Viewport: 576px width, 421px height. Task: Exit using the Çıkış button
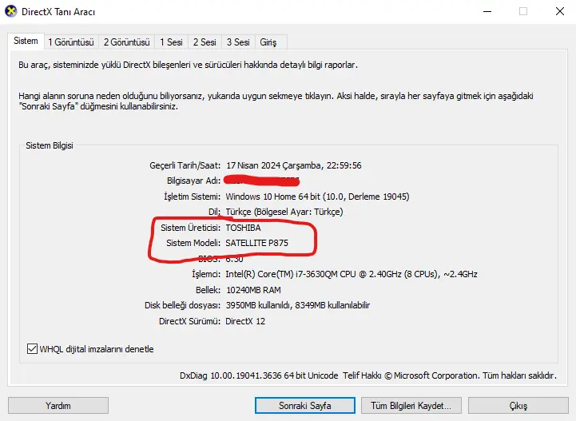518,406
